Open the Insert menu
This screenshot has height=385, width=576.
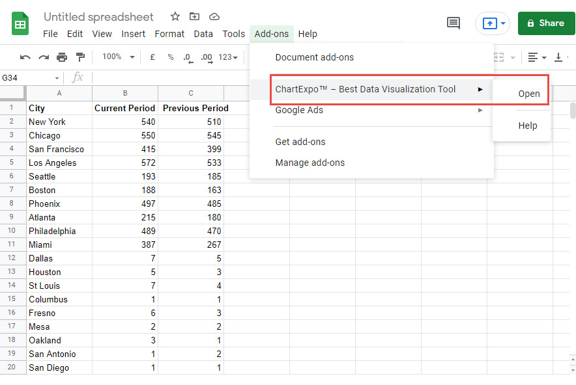click(134, 34)
